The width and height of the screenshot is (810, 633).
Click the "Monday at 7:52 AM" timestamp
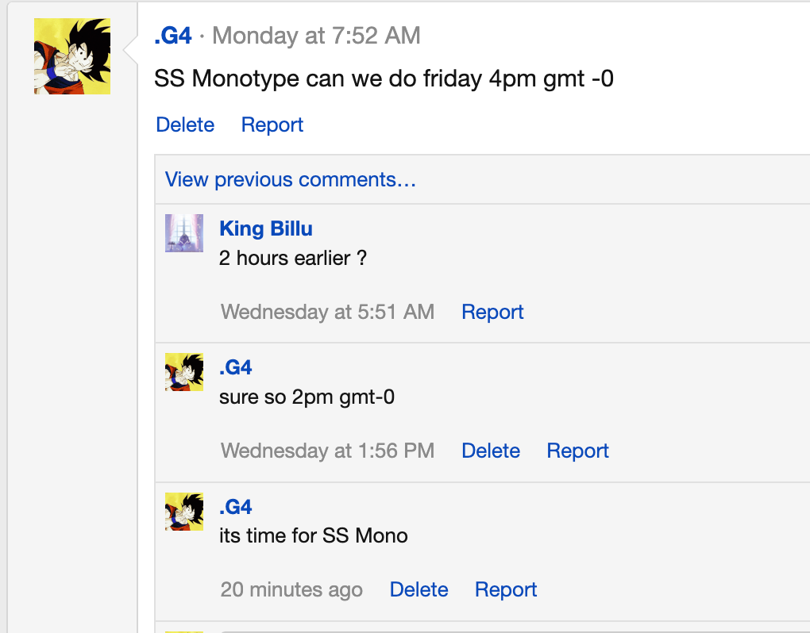tap(316, 36)
